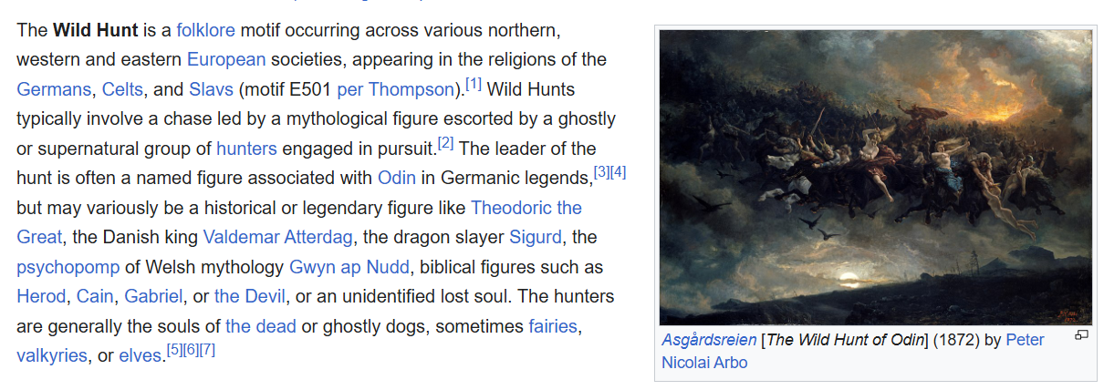Open the psychopomp link
Image resolution: width=1104 pixels, height=390 pixels.
pyautogui.click(x=68, y=267)
